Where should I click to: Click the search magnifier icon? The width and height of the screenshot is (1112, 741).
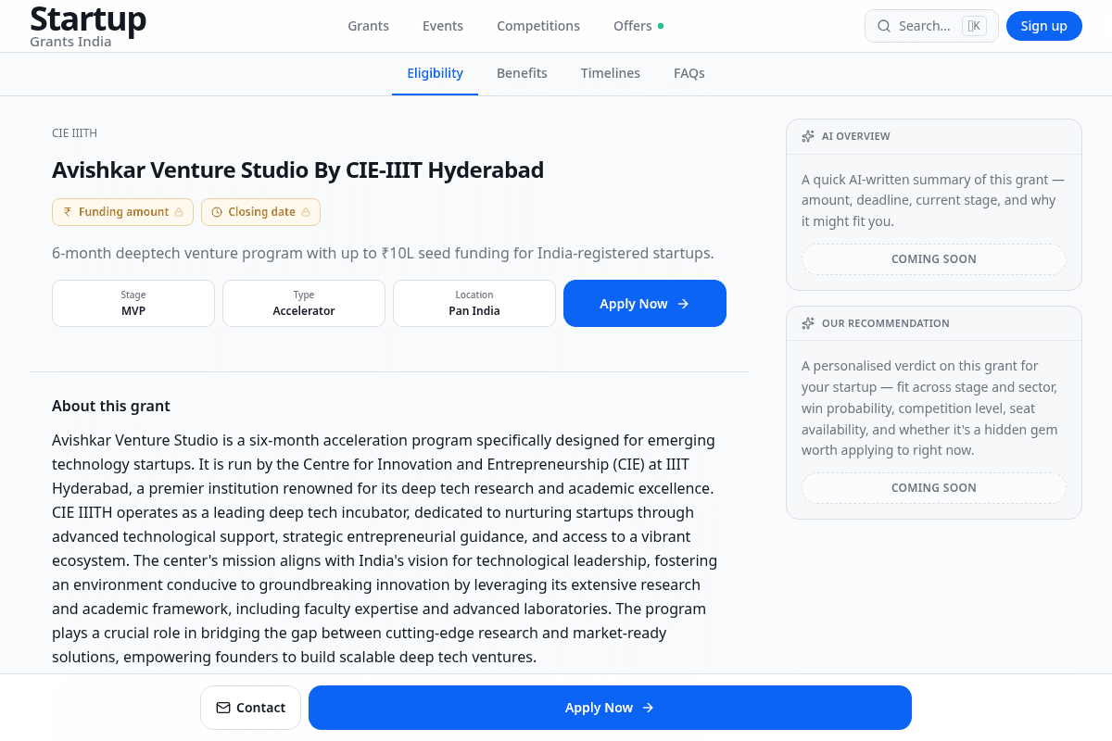pos(884,26)
